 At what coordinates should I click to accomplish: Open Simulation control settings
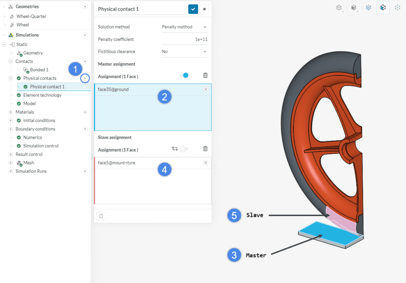click(x=41, y=146)
